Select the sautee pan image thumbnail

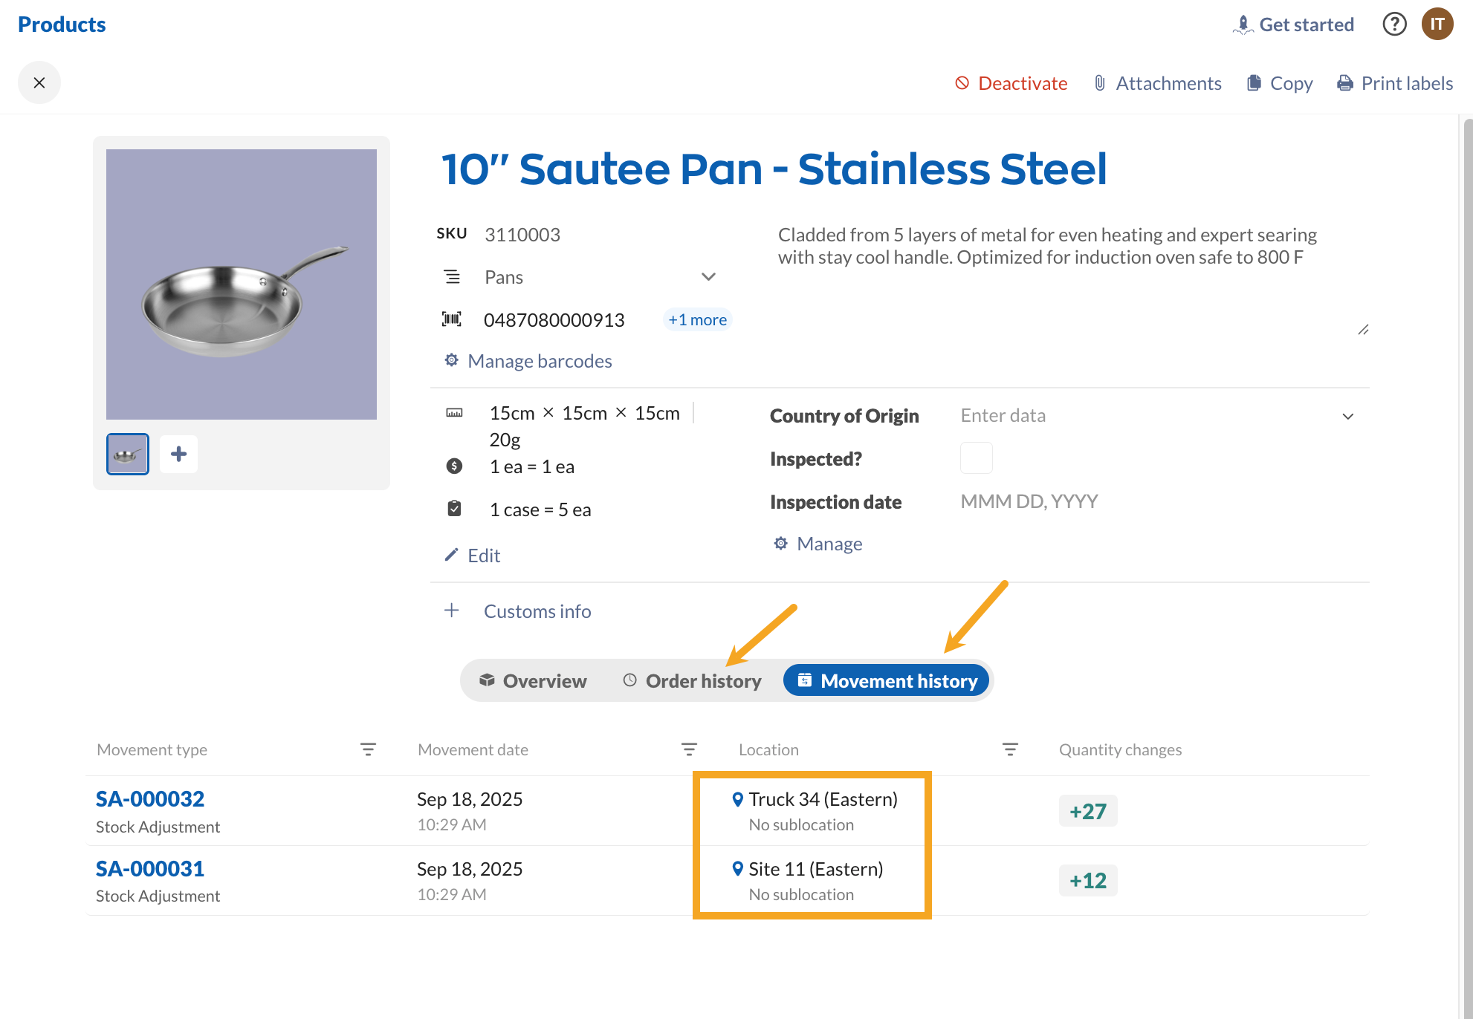(x=128, y=454)
